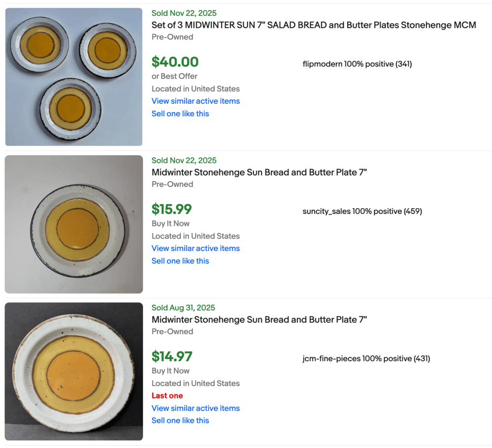Screen dimensions: 492x448
Task: Click the $14.97 sold price
Action: pos(172,356)
